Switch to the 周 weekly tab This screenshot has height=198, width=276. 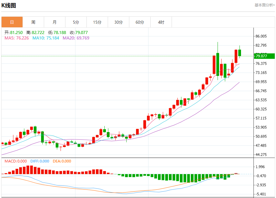[33, 22]
